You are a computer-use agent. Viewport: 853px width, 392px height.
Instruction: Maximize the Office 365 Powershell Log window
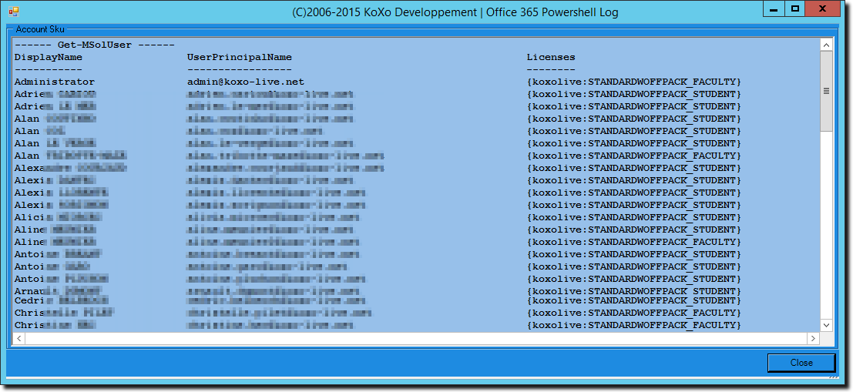click(x=794, y=9)
